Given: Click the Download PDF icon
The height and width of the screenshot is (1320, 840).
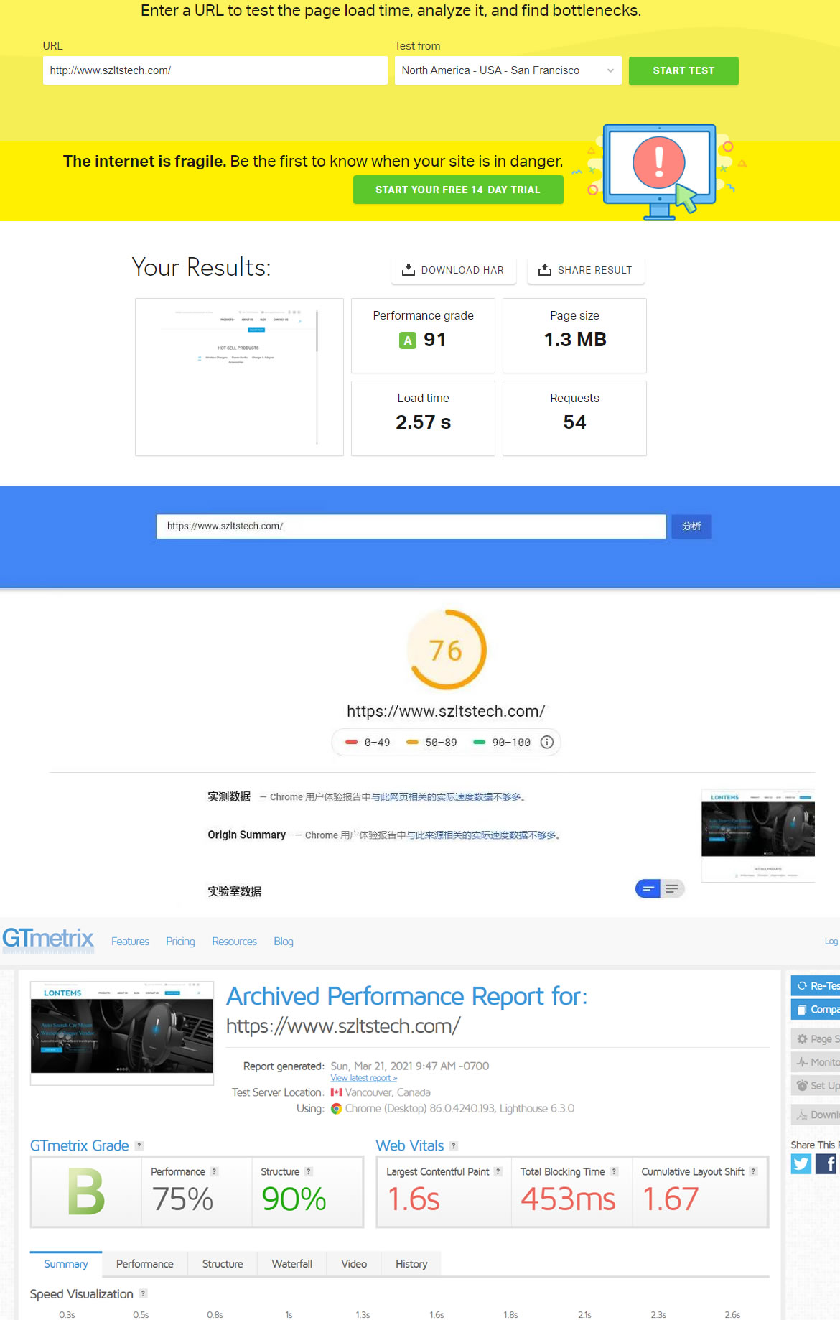Looking at the screenshot, I should pos(802,1115).
